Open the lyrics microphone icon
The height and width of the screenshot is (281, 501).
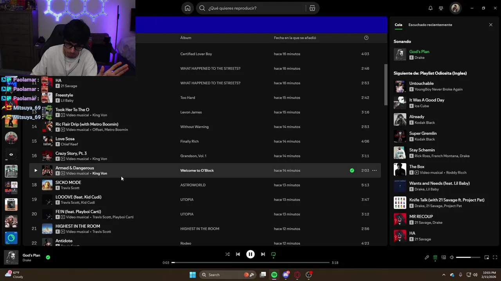pyautogui.click(x=427, y=258)
